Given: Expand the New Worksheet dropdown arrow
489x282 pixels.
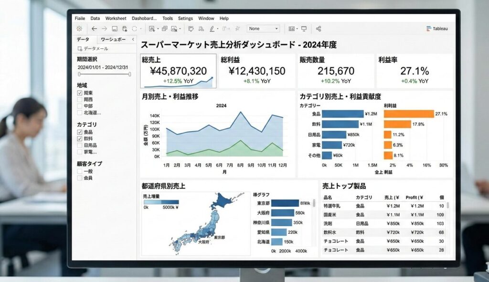Looking at the screenshot, I should point(157,29).
